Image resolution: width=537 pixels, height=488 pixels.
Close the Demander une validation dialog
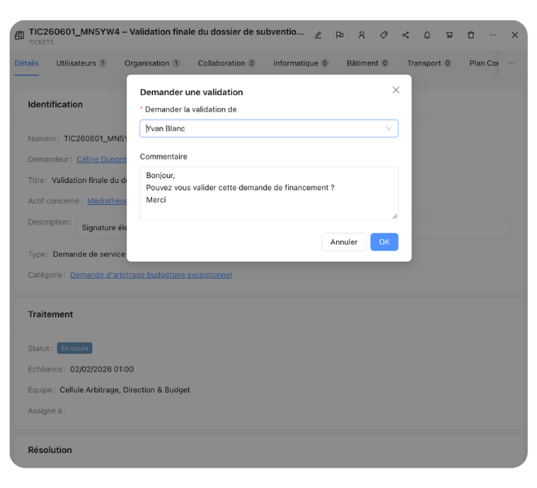396,90
